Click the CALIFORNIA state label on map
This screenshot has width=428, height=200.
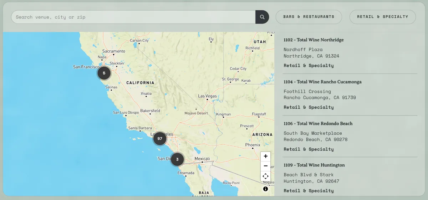[141, 83]
